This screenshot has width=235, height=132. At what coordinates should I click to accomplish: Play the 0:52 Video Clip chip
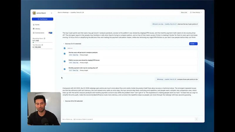[x=74, y=55]
